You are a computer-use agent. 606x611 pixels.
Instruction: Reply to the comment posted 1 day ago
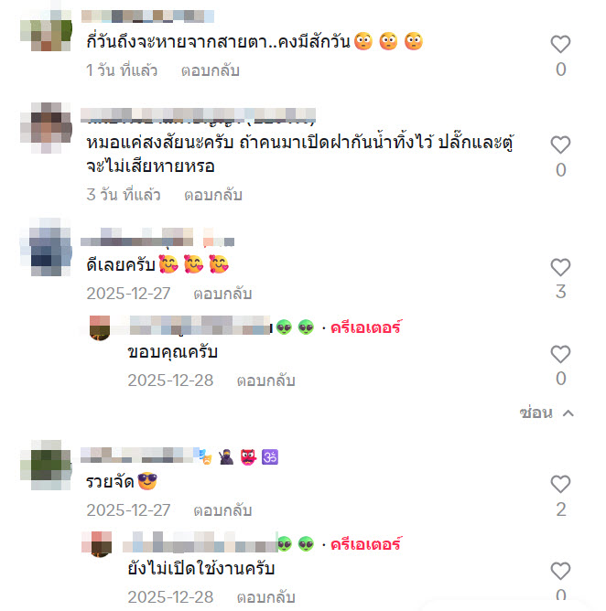211,70
